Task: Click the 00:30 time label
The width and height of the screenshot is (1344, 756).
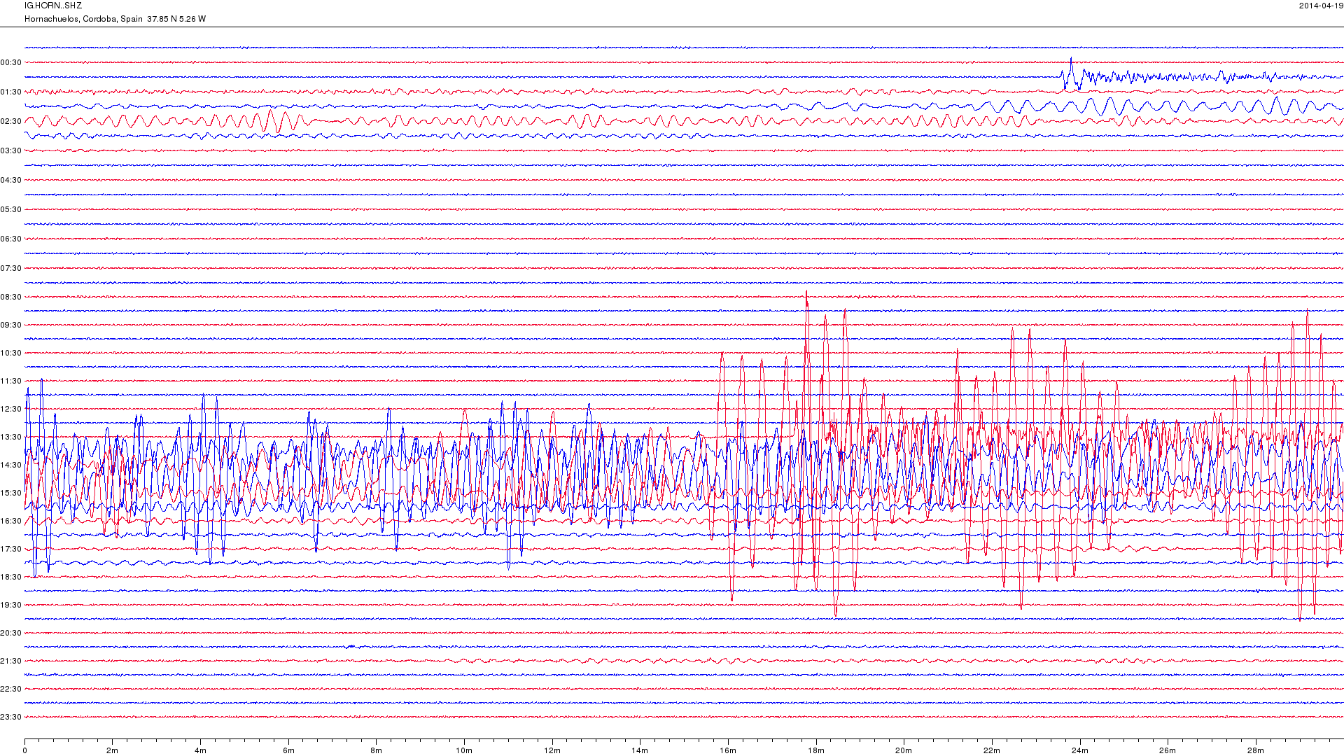Action: (x=11, y=62)
